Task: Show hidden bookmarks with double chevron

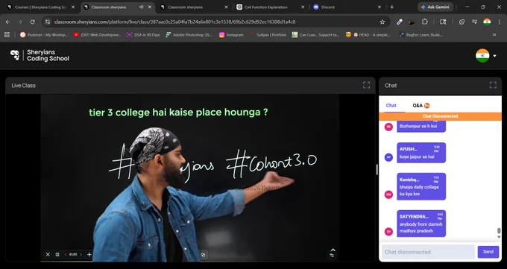Action: tap(494, 34)
